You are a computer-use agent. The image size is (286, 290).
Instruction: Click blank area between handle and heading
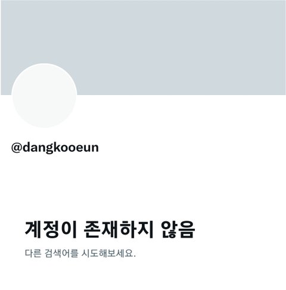coord(143,186)
